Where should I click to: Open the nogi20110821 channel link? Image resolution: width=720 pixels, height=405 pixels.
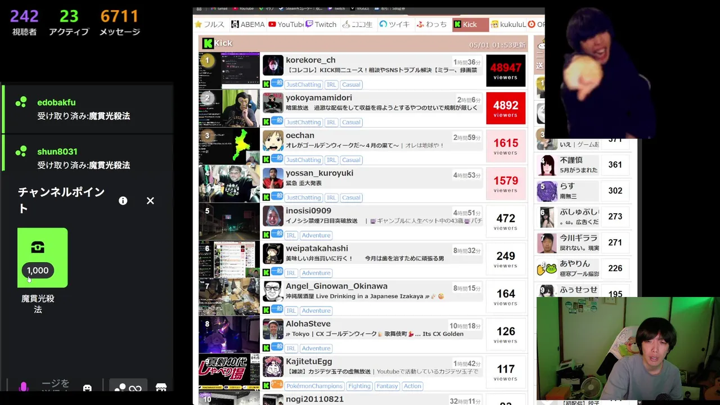(x=314, y=399)
